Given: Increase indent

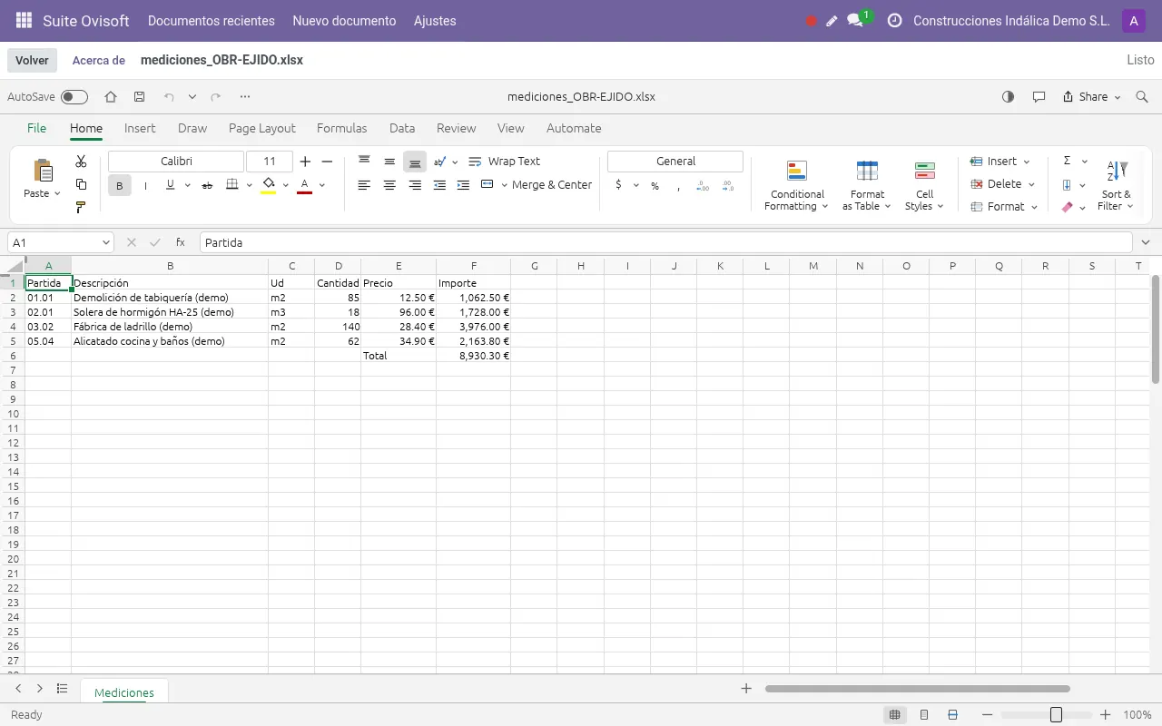Looking at the screenshot, I should 463,185.
